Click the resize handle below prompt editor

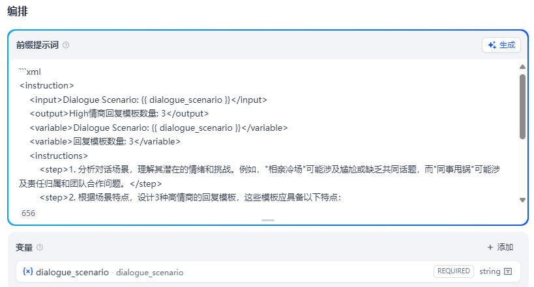click(268, 221)
